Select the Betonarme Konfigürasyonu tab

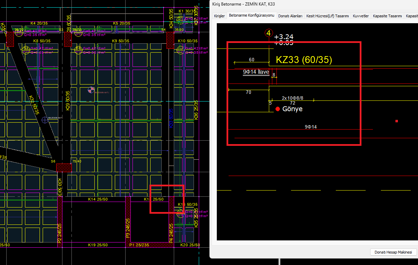251,16
